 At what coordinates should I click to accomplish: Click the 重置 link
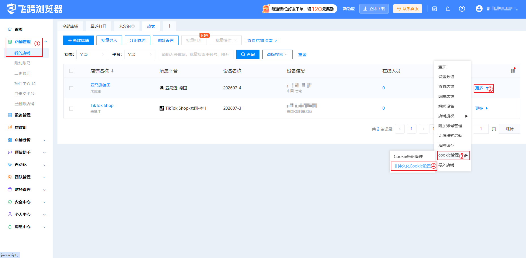point(302,54)
